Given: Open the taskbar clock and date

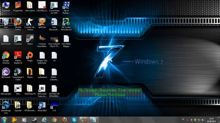Looking at the screenshot, I should 211,120.
